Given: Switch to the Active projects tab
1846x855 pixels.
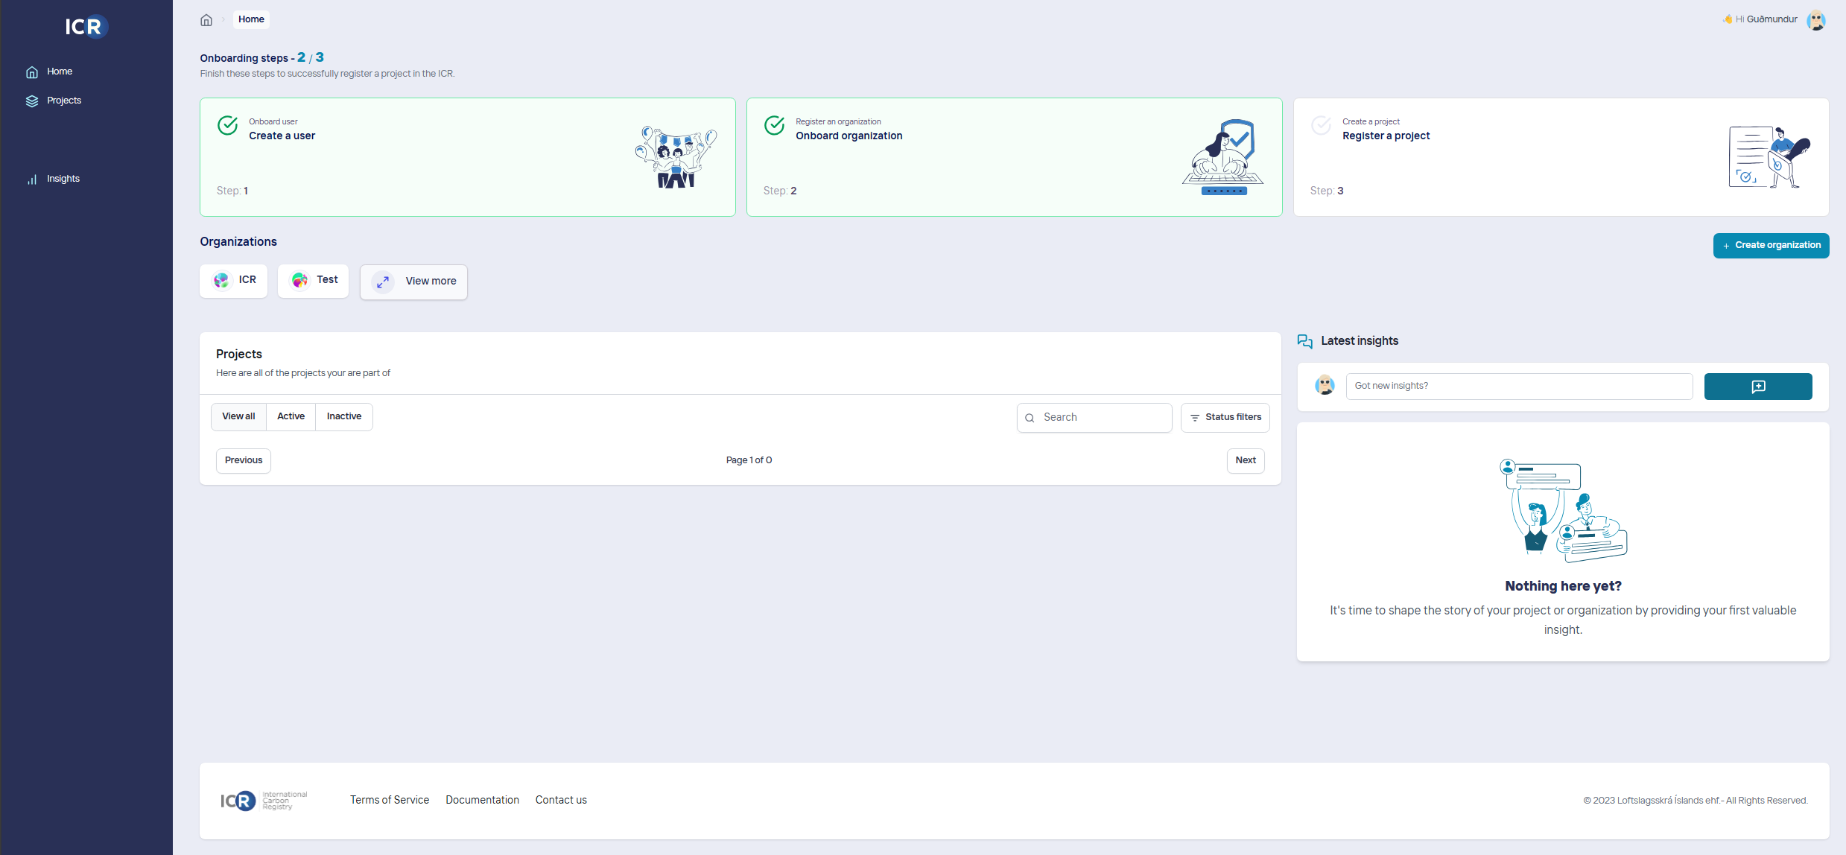Looking at the screenshot, I should [x=291, y=417].
